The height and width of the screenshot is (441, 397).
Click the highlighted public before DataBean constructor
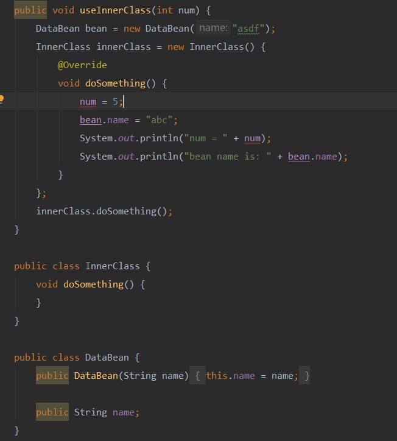52,375
